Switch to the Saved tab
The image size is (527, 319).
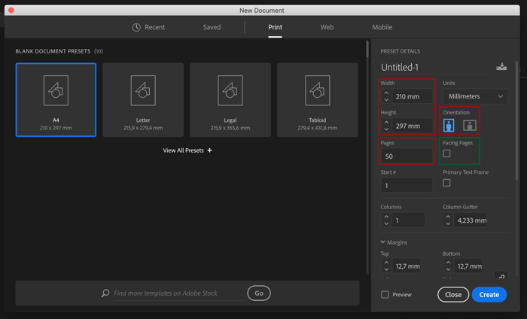coord(212,27)
